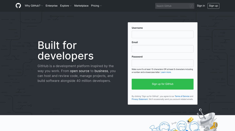Click Sign in in the header
The width and height of the screenshot is (235, 131).
201,6
